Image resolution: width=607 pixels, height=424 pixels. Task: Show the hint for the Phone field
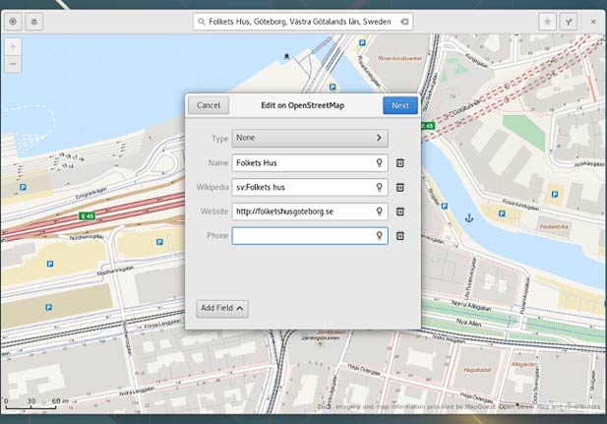[x=380, y=235]
